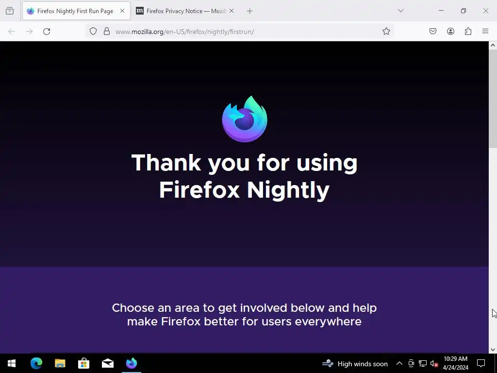Image resolution: width=497 pixels, height=373 pixels.
Task: Open the High winds soon weather widget
Action: tap(355, 363)
